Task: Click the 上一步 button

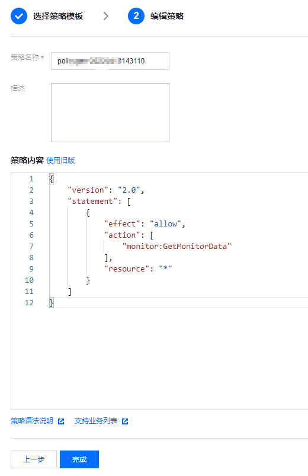Action: point(34,459)
